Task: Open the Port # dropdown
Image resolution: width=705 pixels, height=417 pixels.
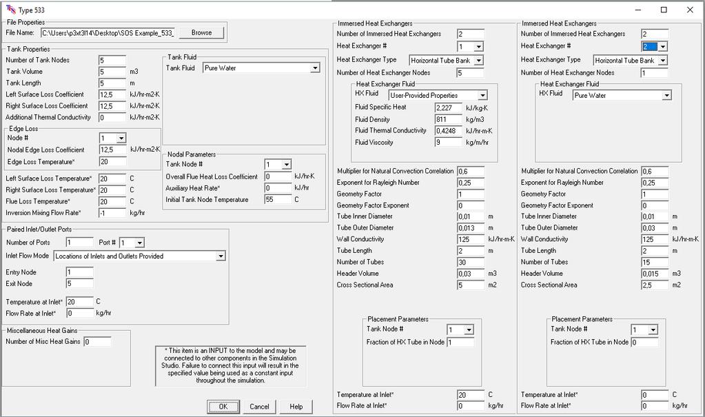Action: 140,243
